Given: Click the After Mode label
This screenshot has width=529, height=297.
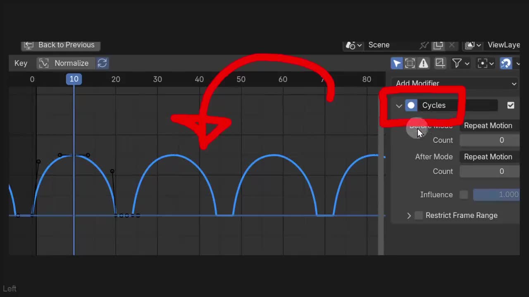Looking at the screenshot, I should click(x=434, y=157).
